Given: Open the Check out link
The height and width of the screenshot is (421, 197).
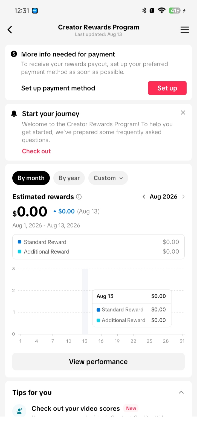Looking at the screenshot, I should (x=36, y=151).
